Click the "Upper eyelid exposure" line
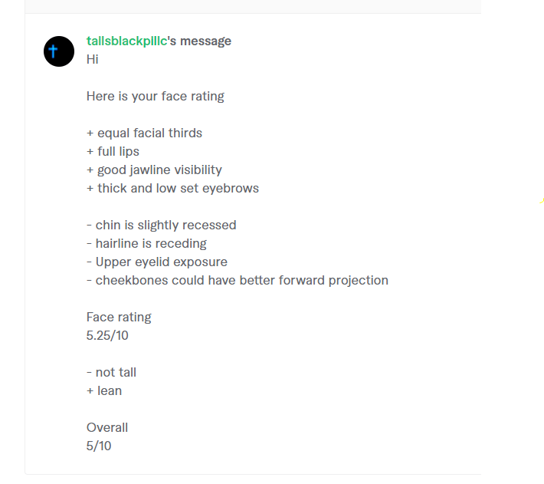The height and width of the screenshot is (484, 544). pyautogui.click(x=157, y=262)
